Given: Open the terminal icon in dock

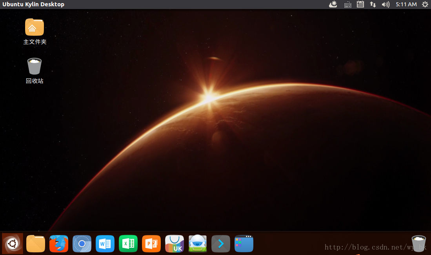Looking at the screenshot, I should tap(221, 244).
